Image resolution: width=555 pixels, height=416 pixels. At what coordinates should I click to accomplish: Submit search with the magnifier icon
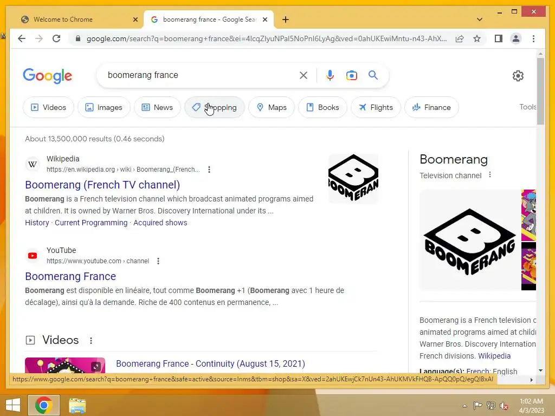pos(373,75)
